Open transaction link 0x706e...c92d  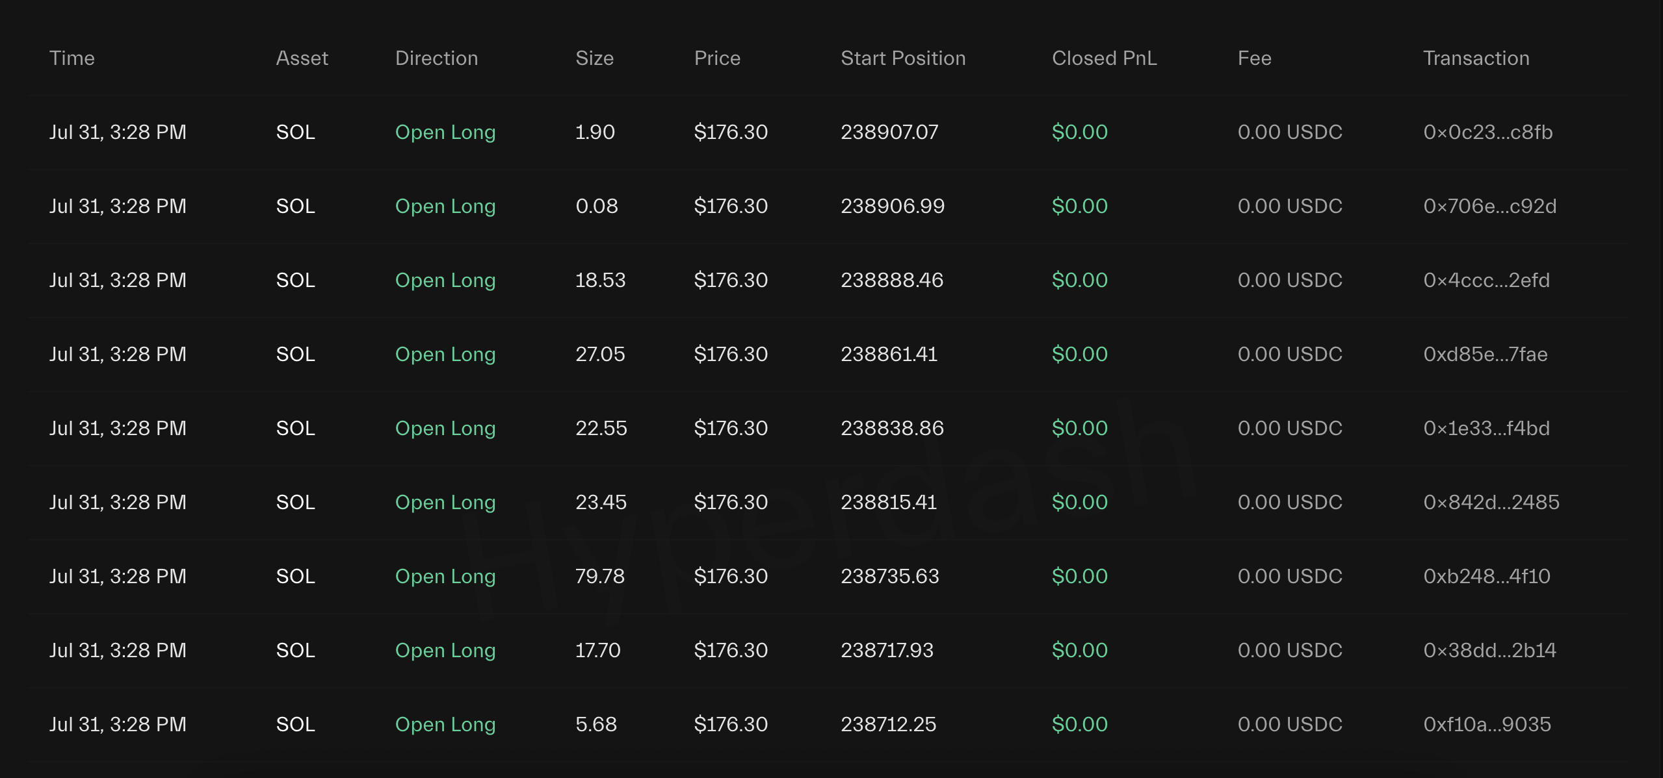tap(1489, 206)
